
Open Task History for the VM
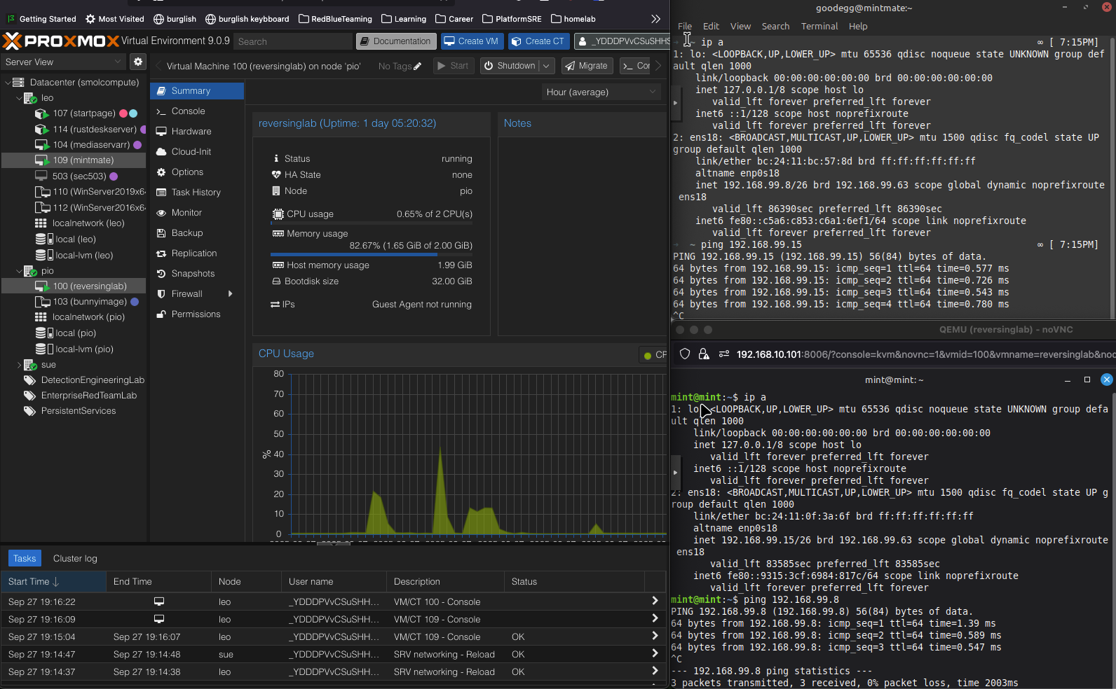point(196,193)
